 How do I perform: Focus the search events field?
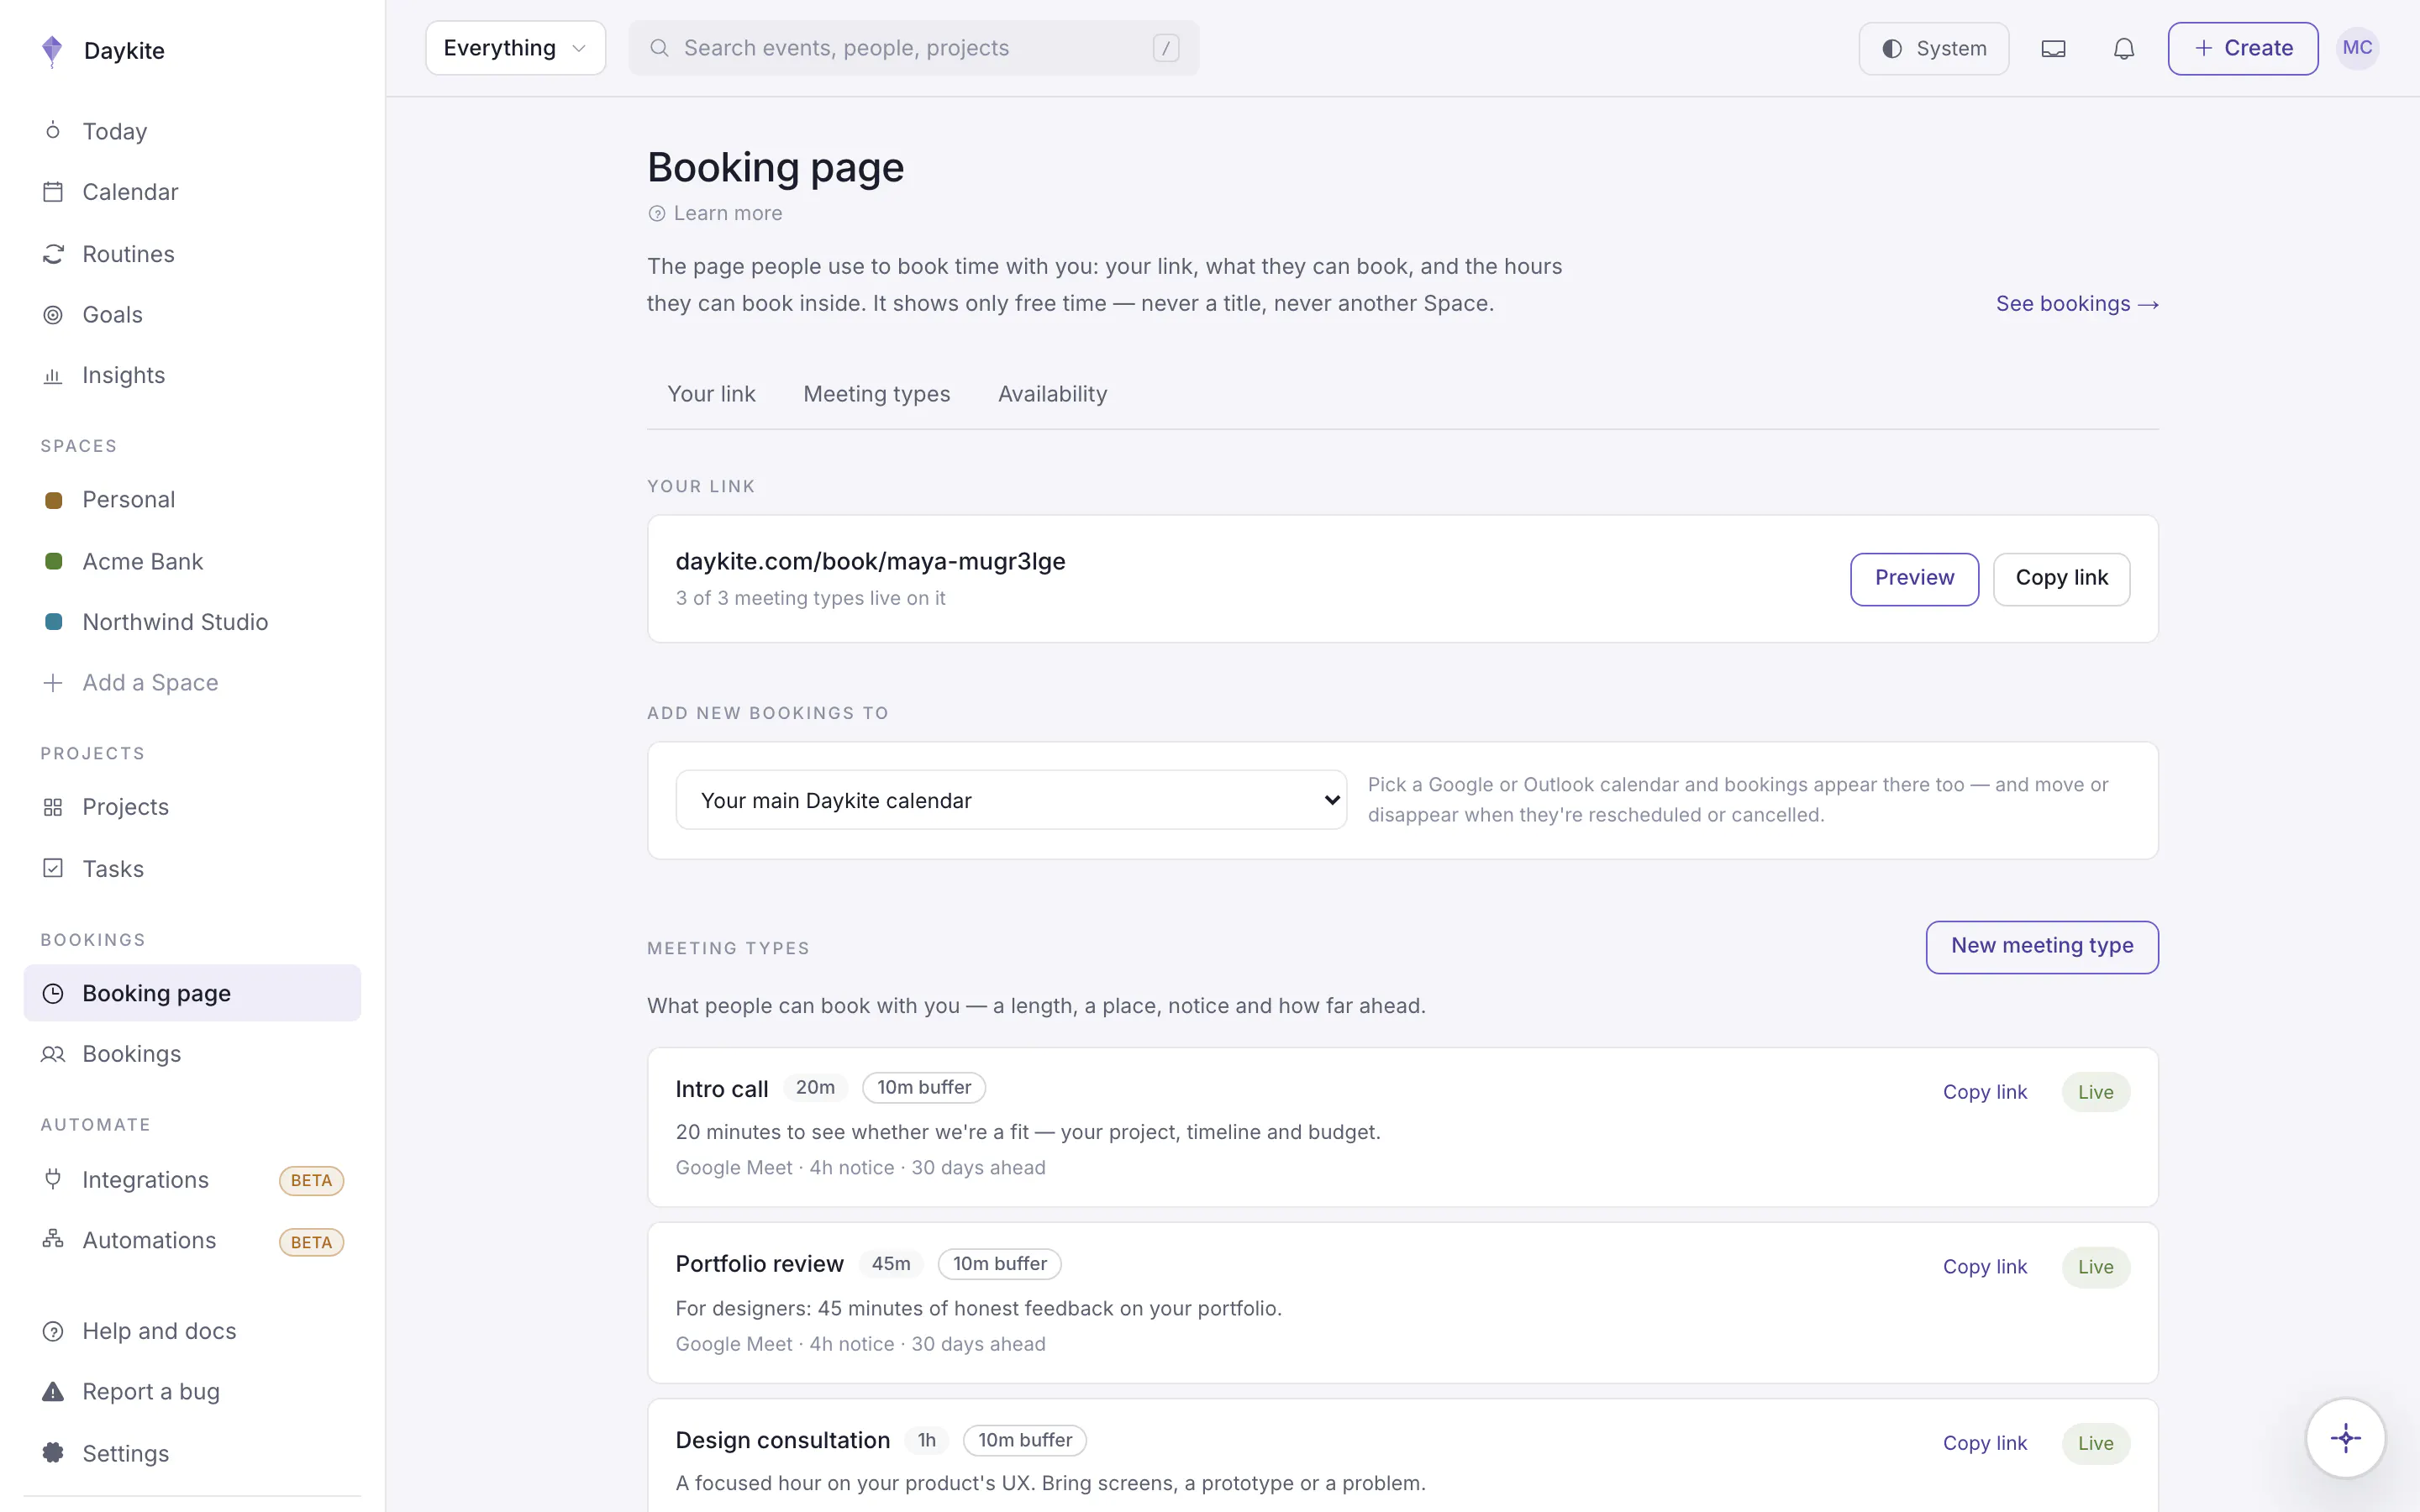click(913, 48)
